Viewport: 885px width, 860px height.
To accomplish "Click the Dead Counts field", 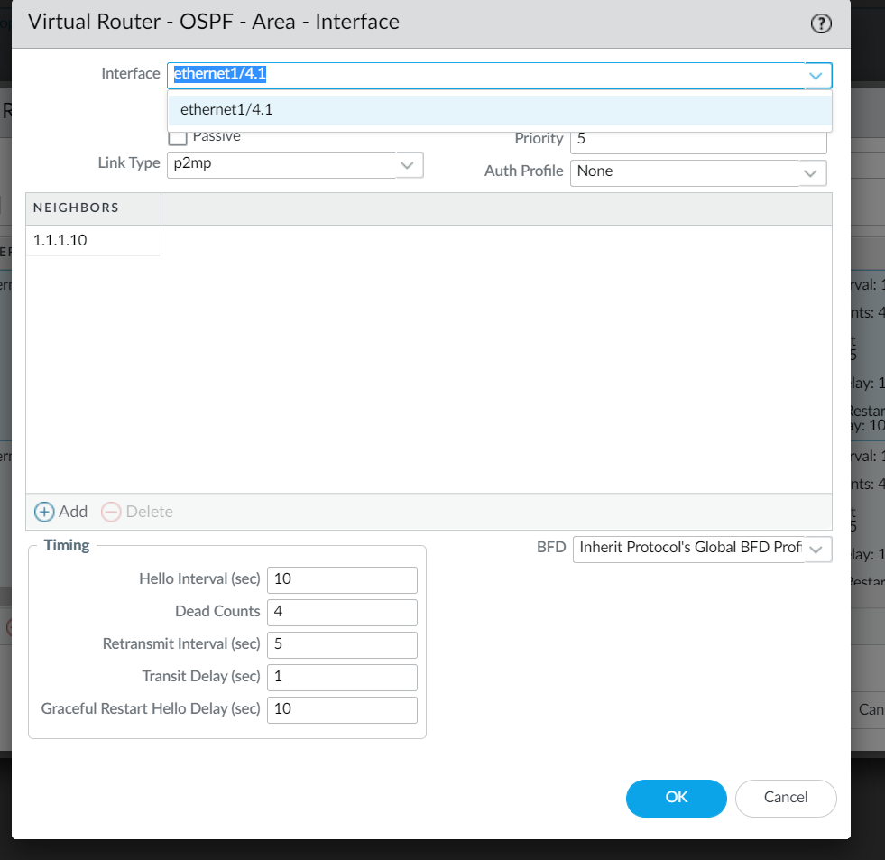I will pos(342,612).
